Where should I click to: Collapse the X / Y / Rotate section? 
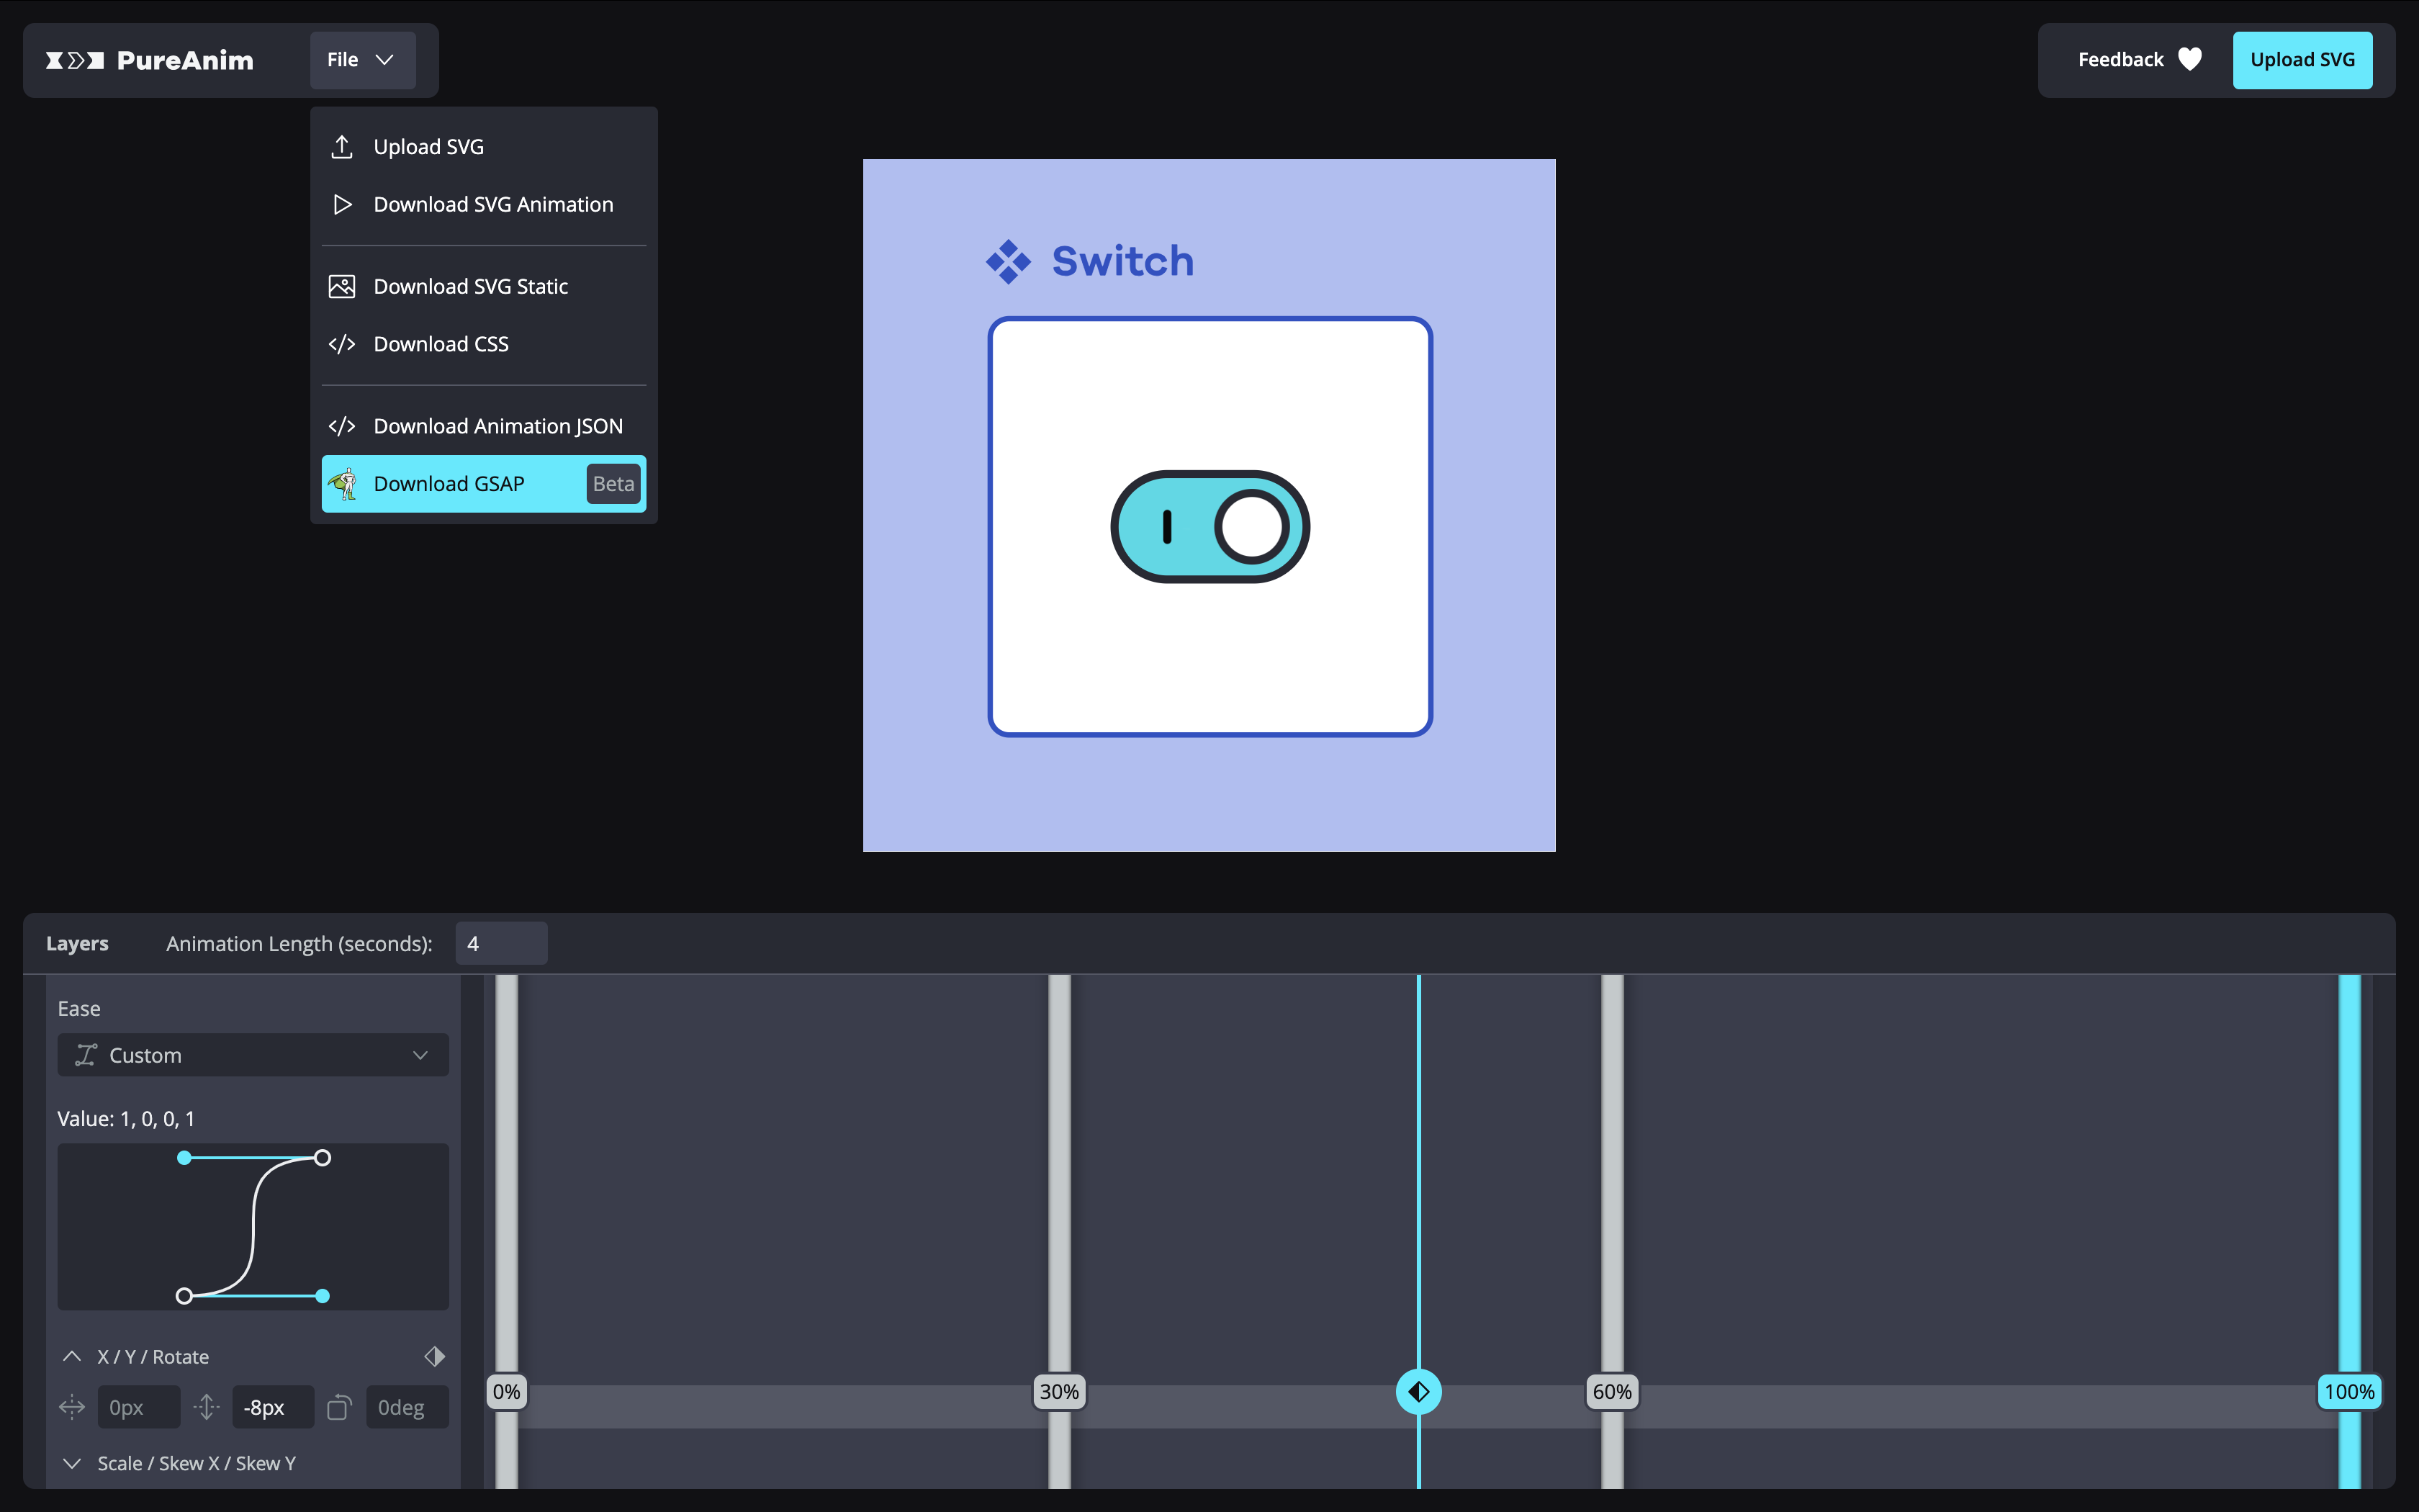click(72, 1357)
